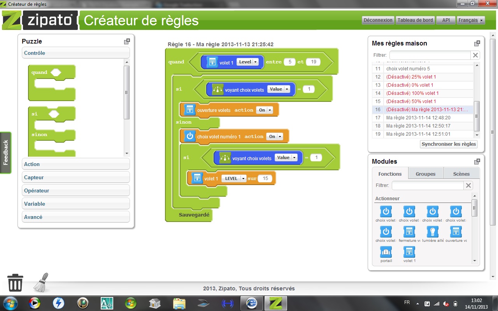498x311 pixels.
Task: Click the trash can icon
Action: [15, 283]
